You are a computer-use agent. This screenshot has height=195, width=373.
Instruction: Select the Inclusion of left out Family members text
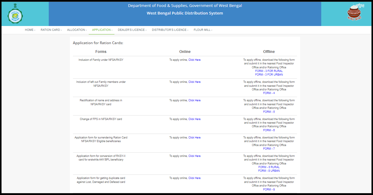[101, 84]
